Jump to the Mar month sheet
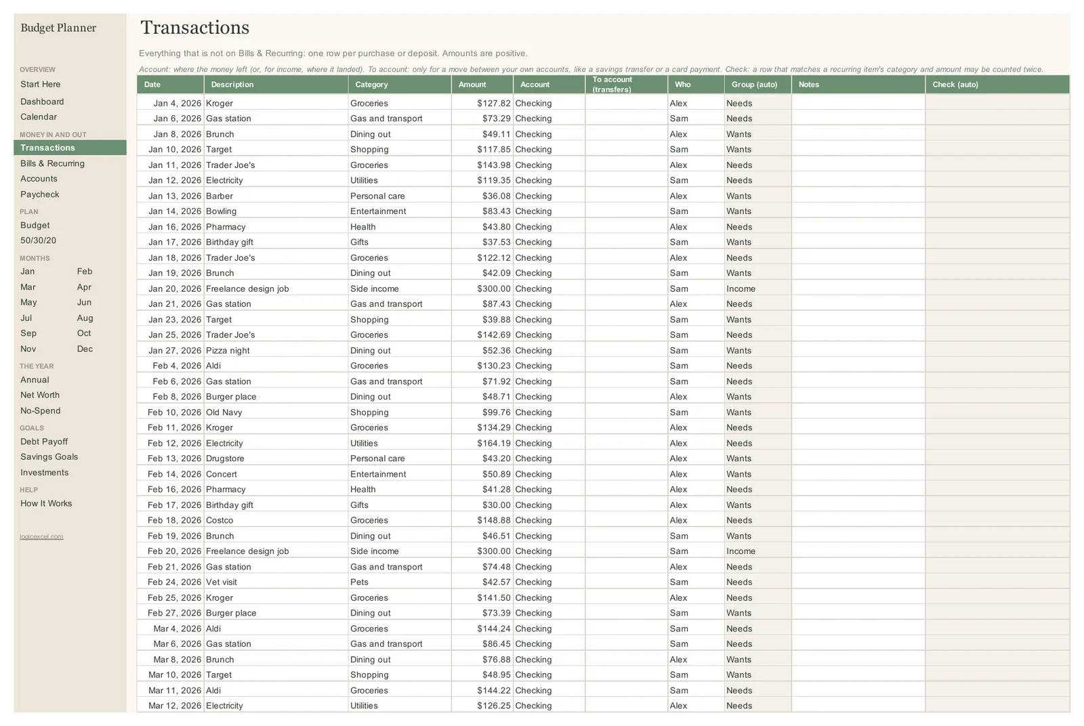 (x=28, y=287)
